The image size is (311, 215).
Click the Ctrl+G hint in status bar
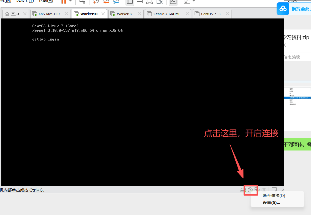37,190
